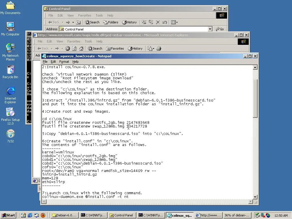Click the Go button in Control Panel
Image resolution: width=292 pixels, height=219 pixels.
click(220, 29)
